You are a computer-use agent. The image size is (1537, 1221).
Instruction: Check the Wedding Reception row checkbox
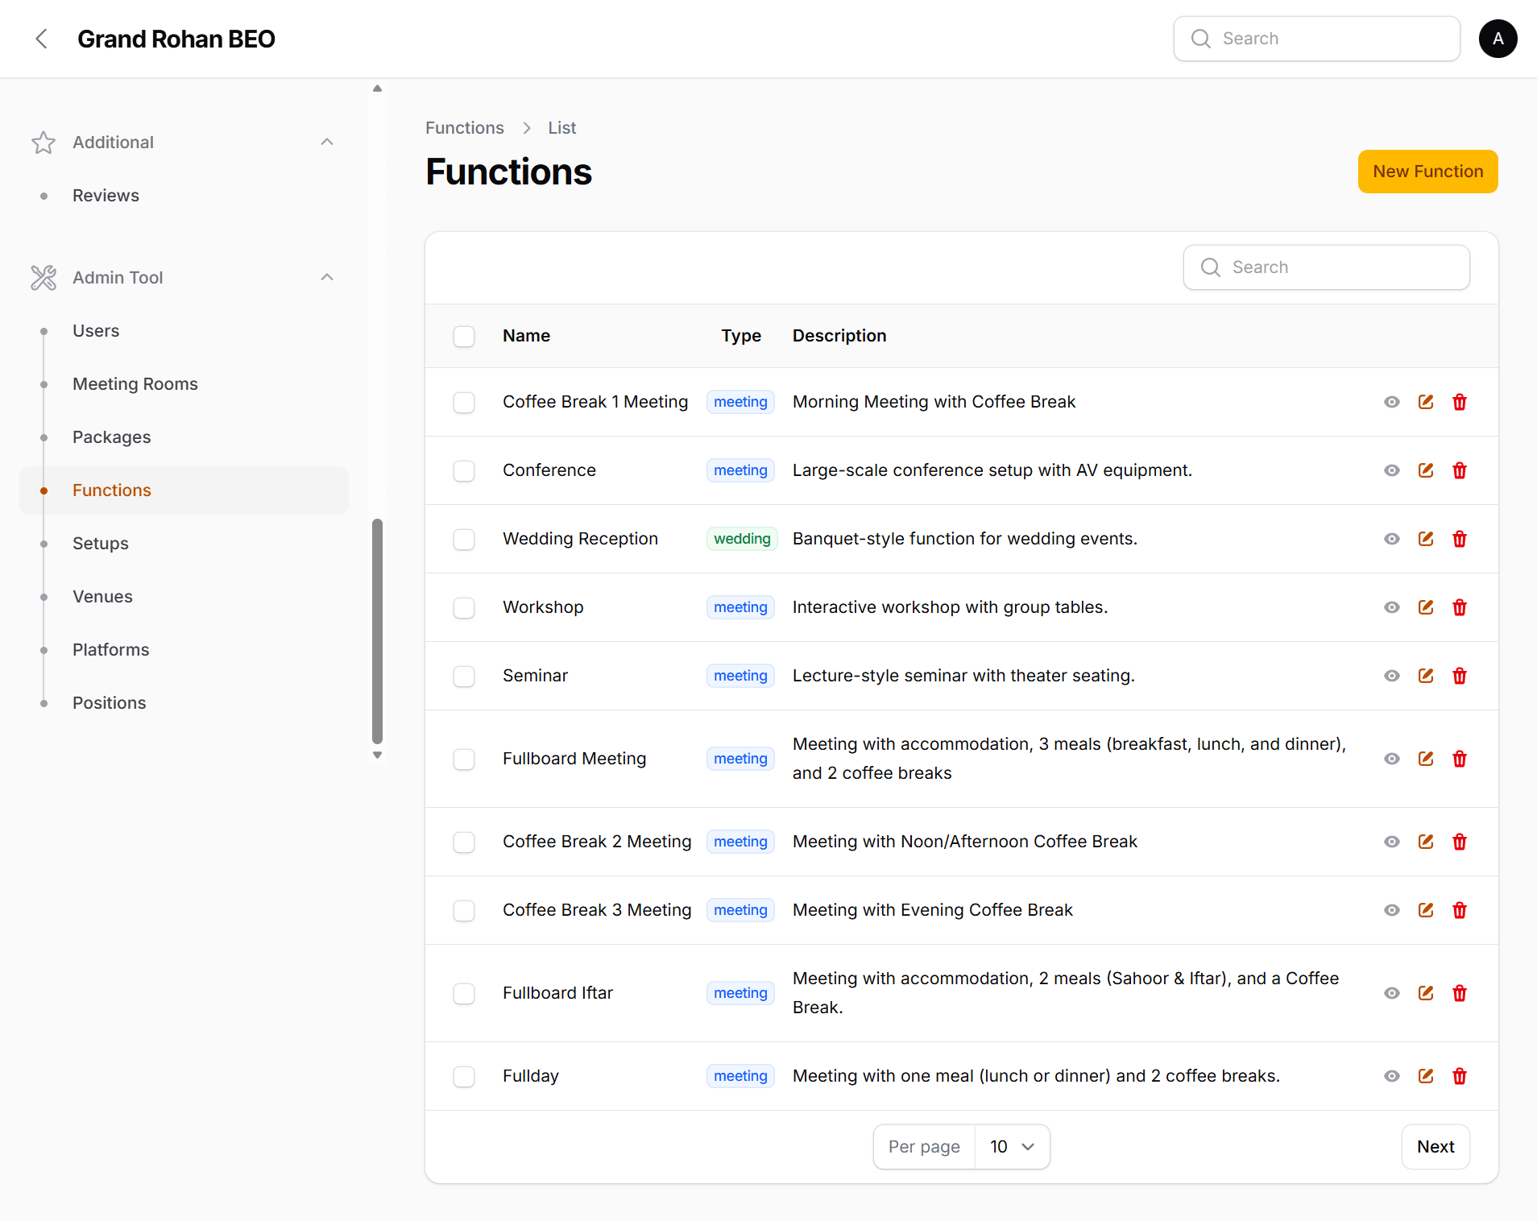[464, 539]
